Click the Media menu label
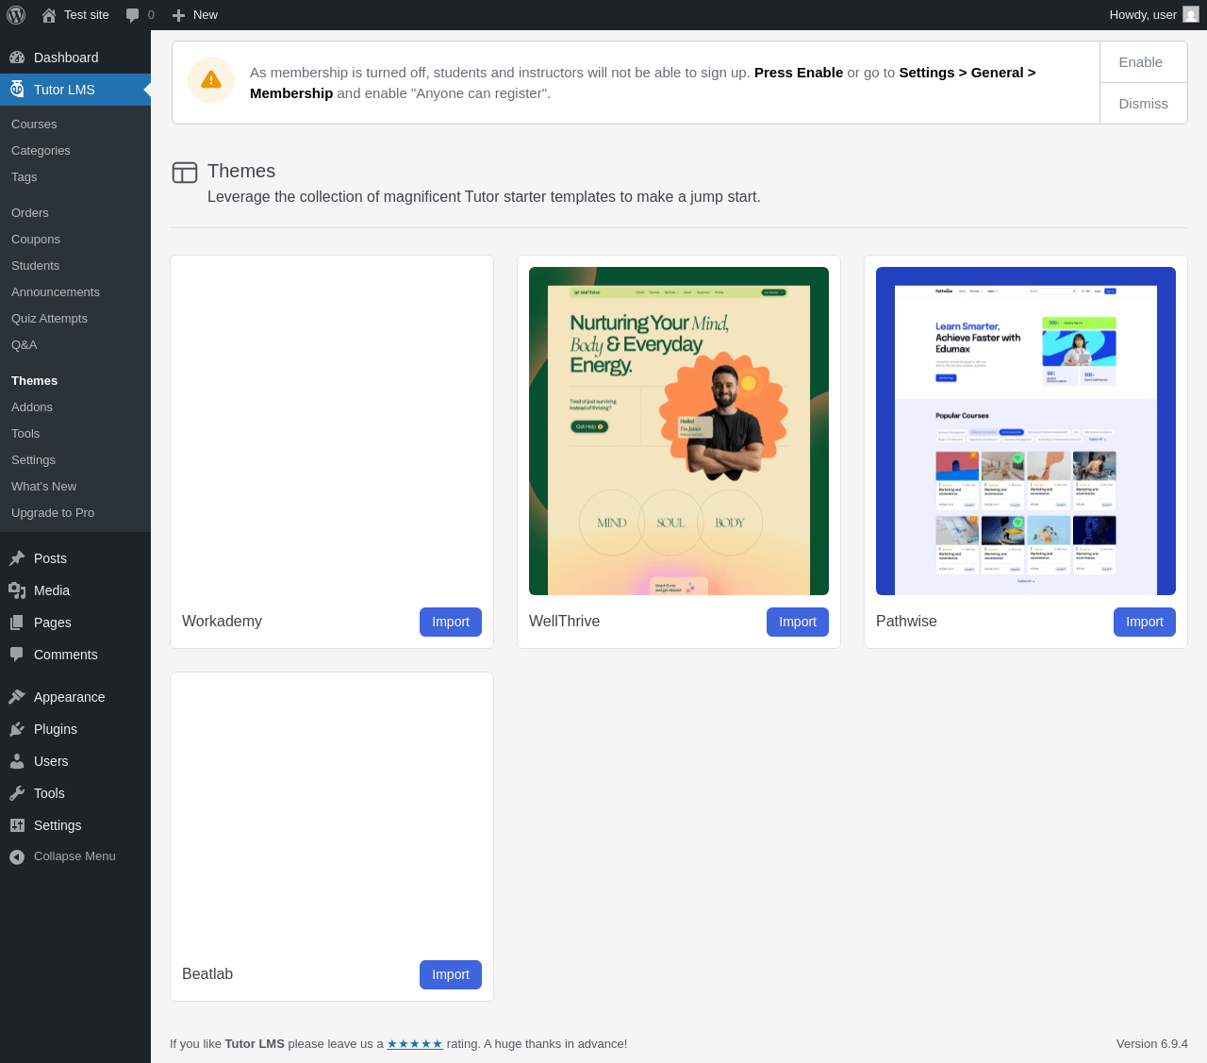Image resolution: width=1207 pixels, height=1063 pixels. pos(52,590)
